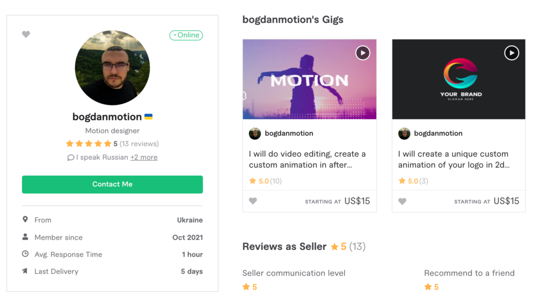Click the paper plane Last Delivery icon

click(x=25, y=271)
